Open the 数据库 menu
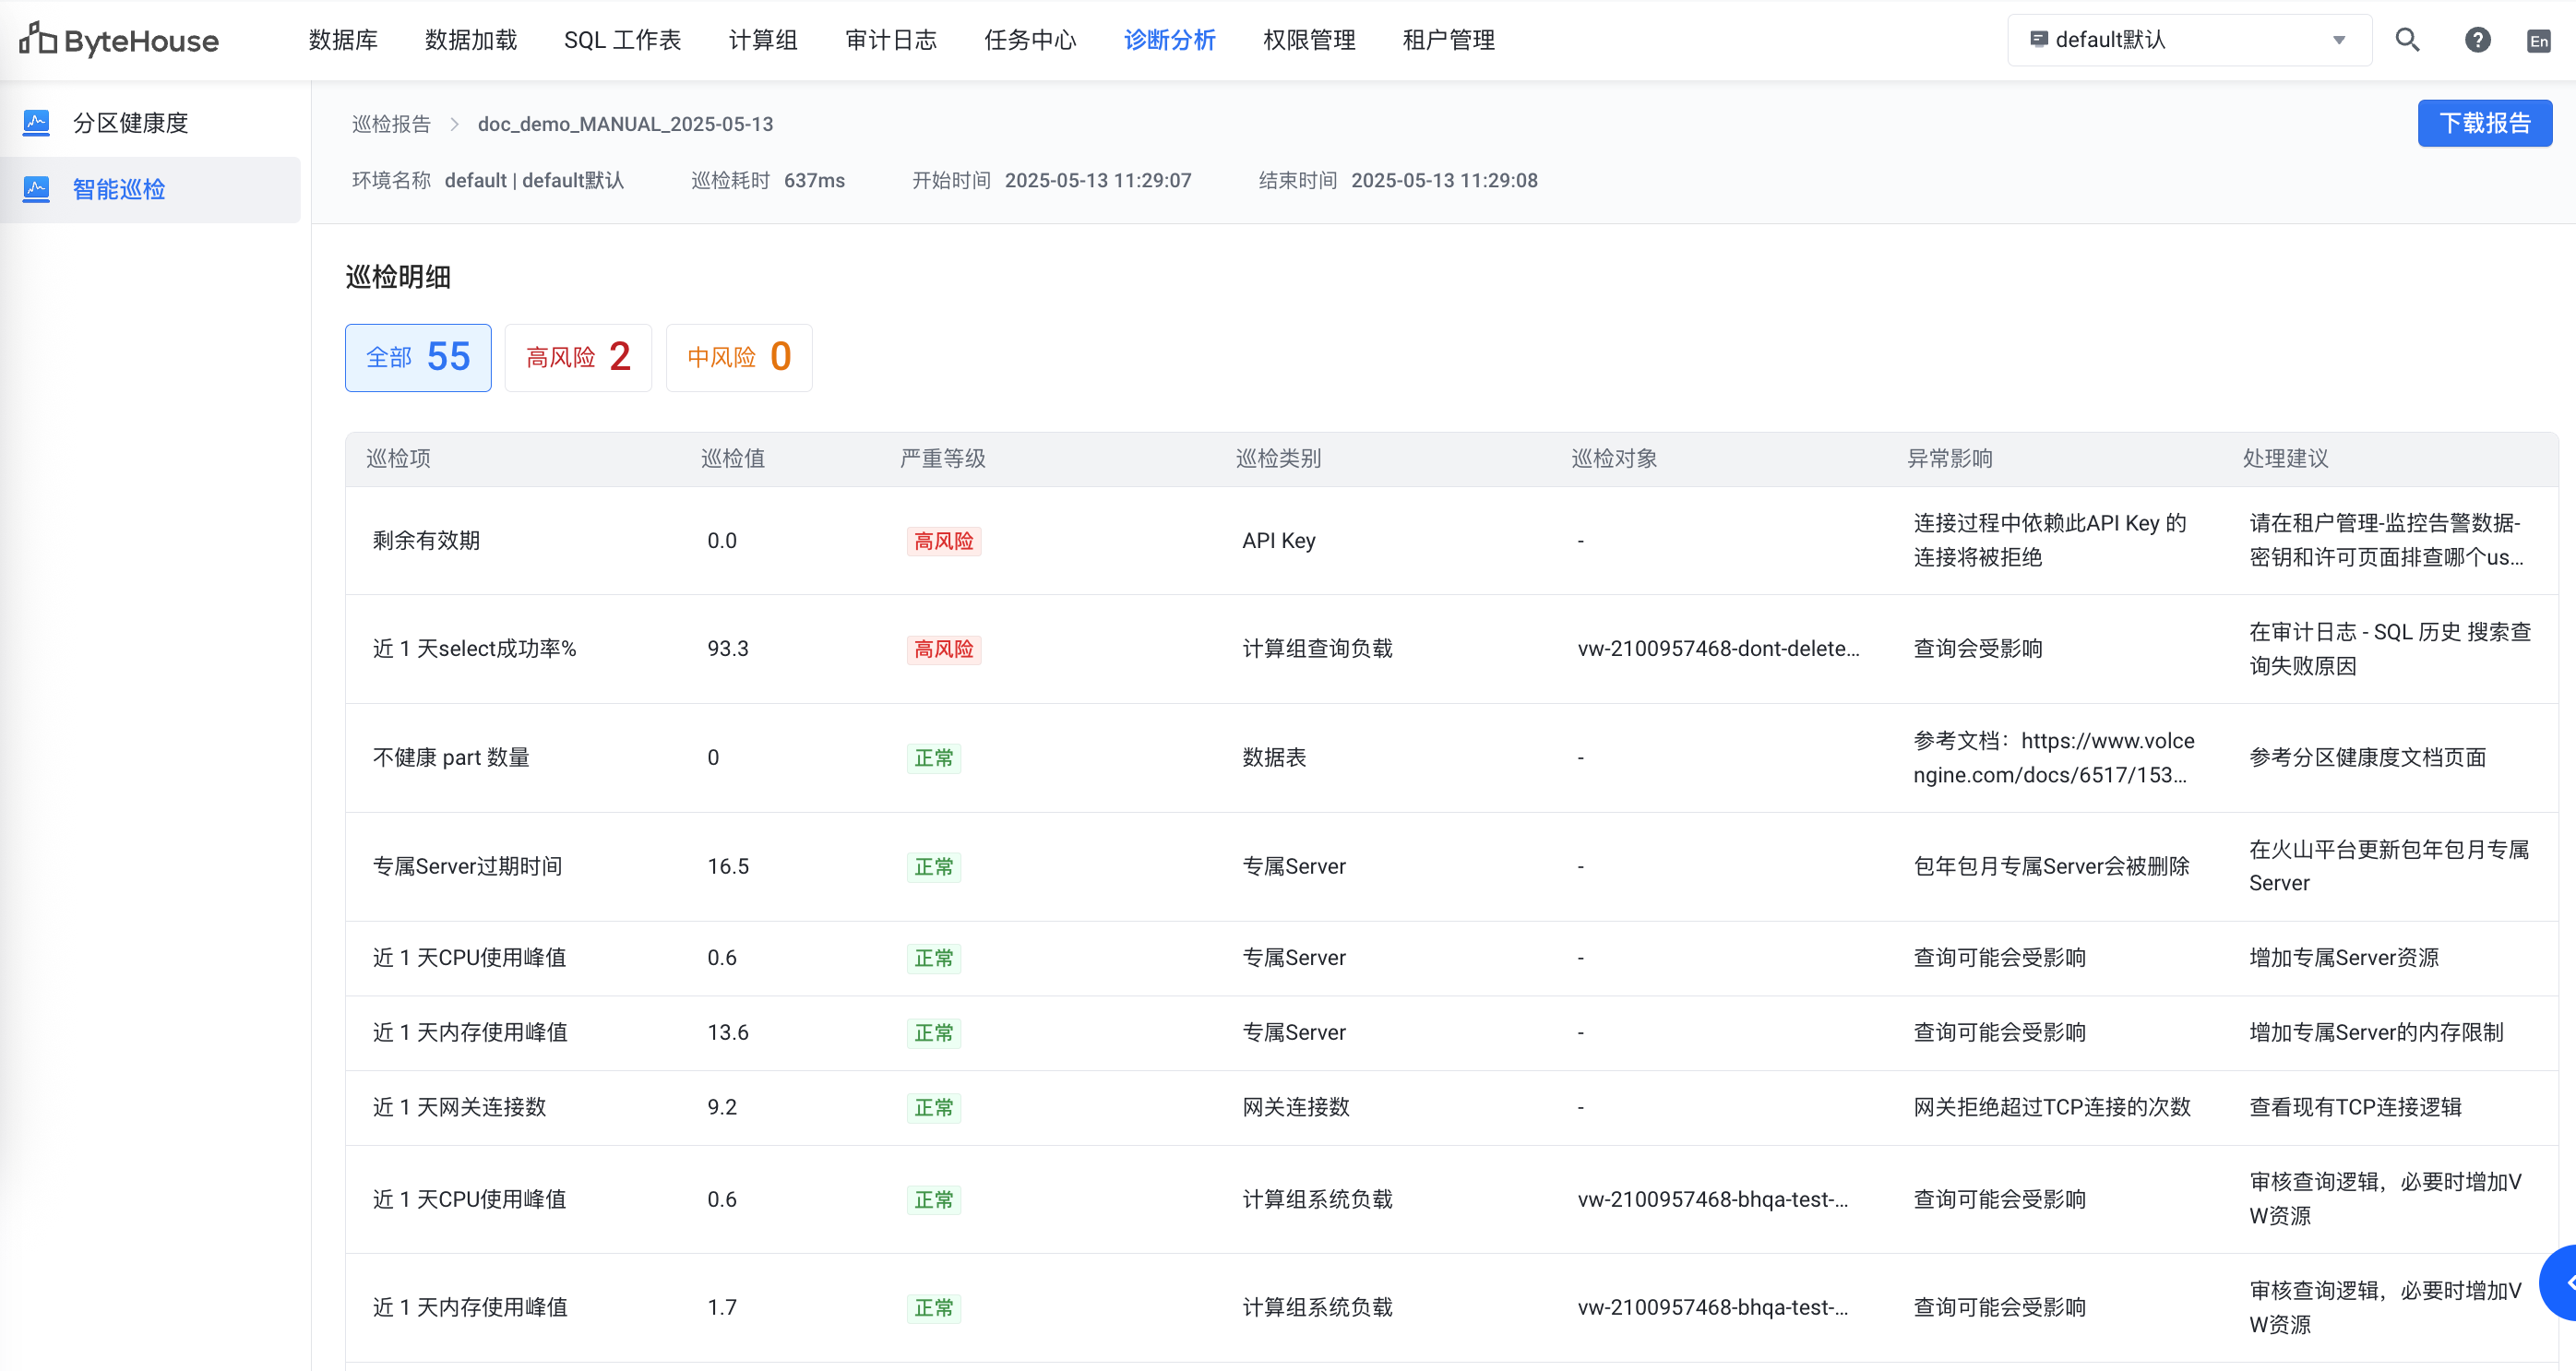 (x=343, y=40)
